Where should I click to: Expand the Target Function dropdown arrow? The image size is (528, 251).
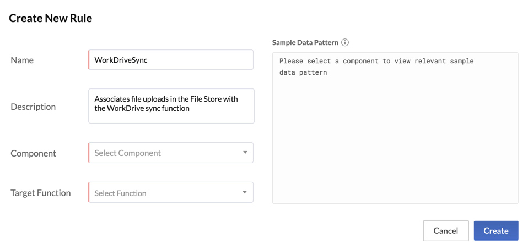[x=245, y=193]
